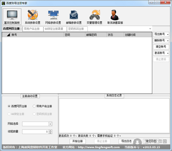
Task: Click the 系统日志记录 group label
Action: click(114, 95)
